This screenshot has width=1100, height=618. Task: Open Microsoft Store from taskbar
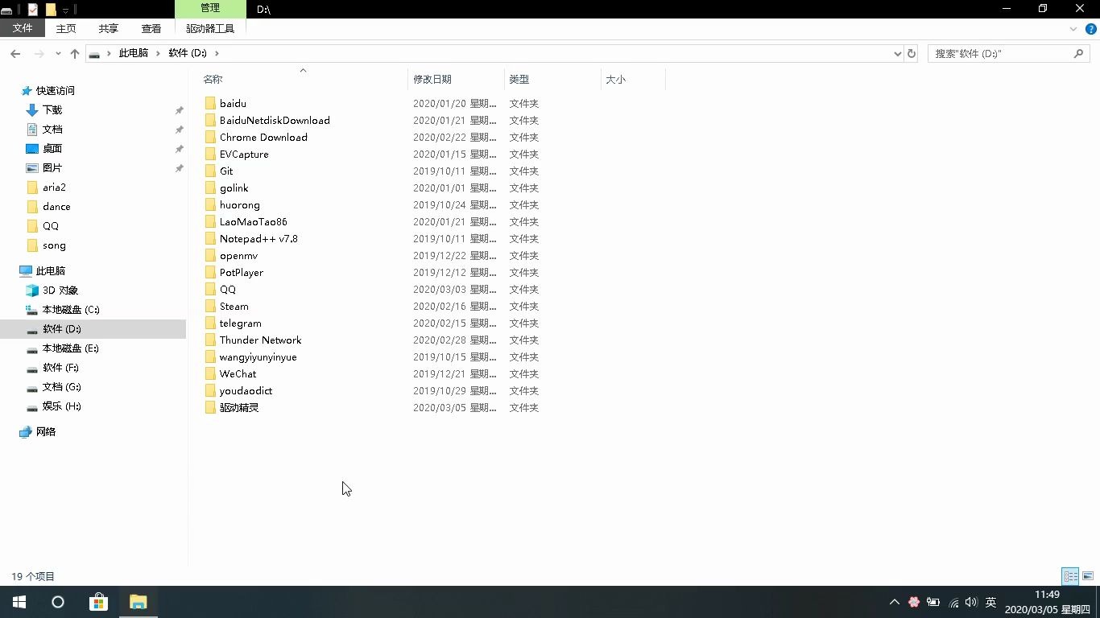point(98,602)
